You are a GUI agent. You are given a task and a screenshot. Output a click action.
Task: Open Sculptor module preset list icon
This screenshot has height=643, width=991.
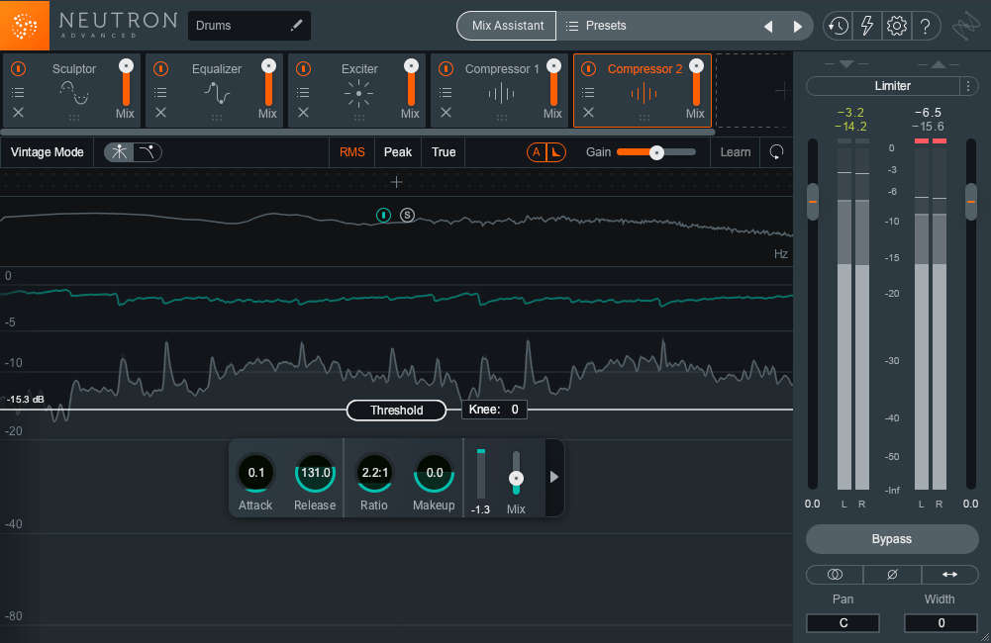(x=19, y=93)
